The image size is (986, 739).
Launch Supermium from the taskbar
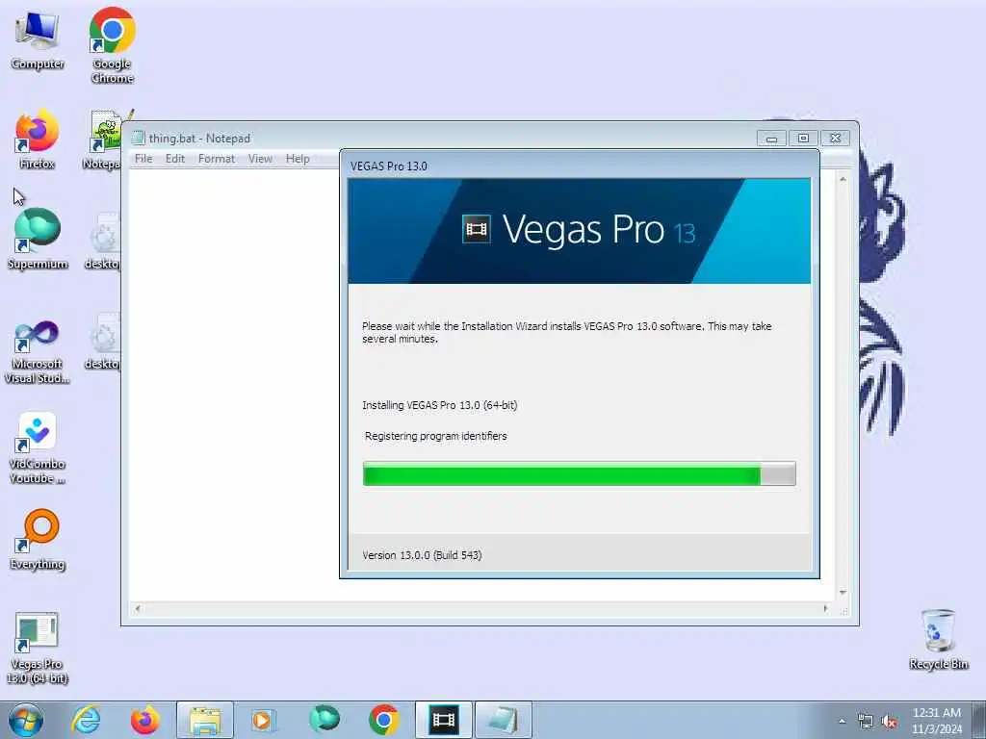[x=324, y=720]
